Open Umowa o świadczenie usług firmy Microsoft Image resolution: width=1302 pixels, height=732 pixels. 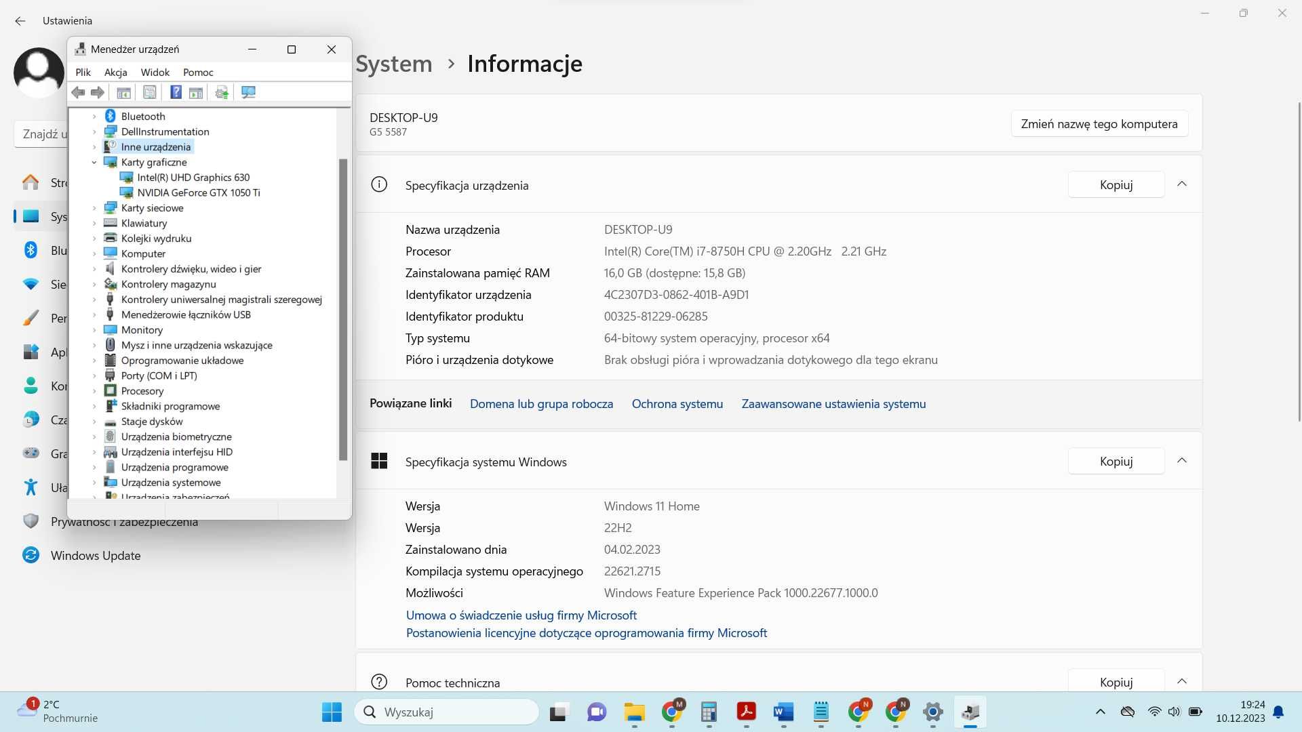(x=521, y=615)
